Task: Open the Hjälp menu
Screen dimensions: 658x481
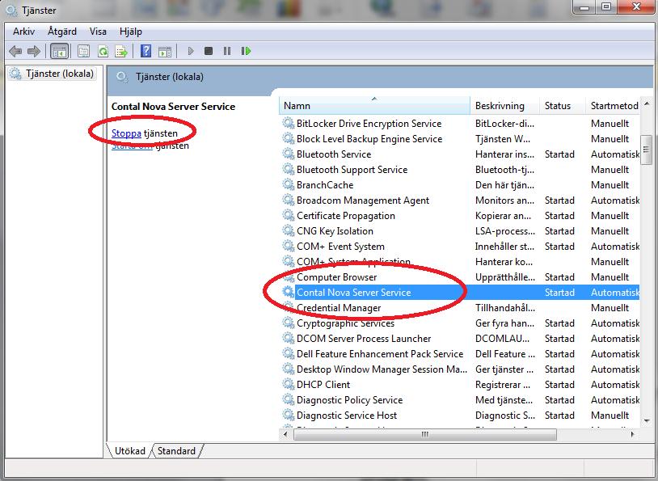Action: (130, 32)
